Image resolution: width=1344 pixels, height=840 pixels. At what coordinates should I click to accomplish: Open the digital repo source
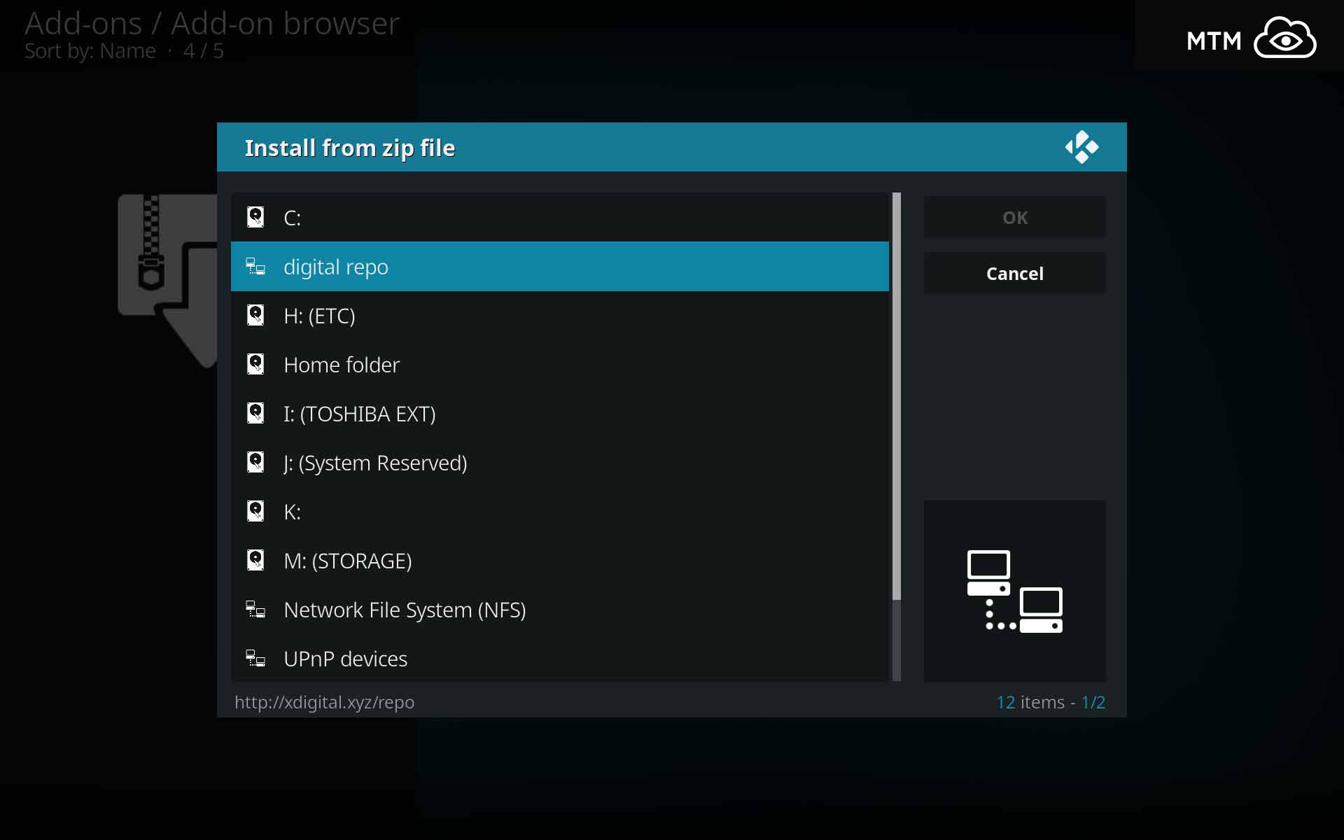[560, 266]
